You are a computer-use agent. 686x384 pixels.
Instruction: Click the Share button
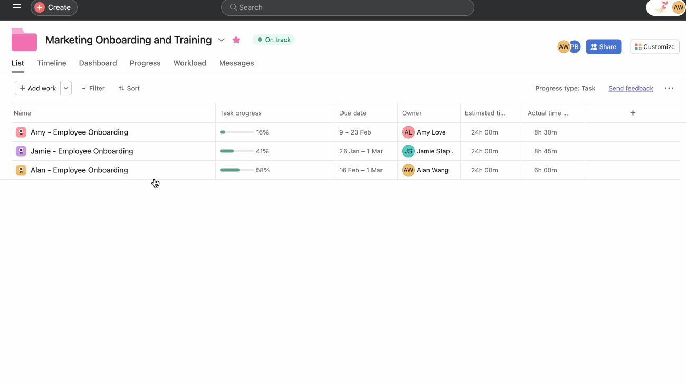coord(603,47)
